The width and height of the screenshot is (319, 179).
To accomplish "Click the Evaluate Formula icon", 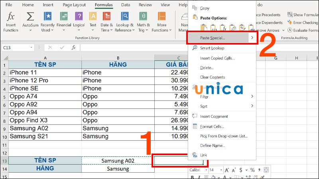I will coord(290,30).
